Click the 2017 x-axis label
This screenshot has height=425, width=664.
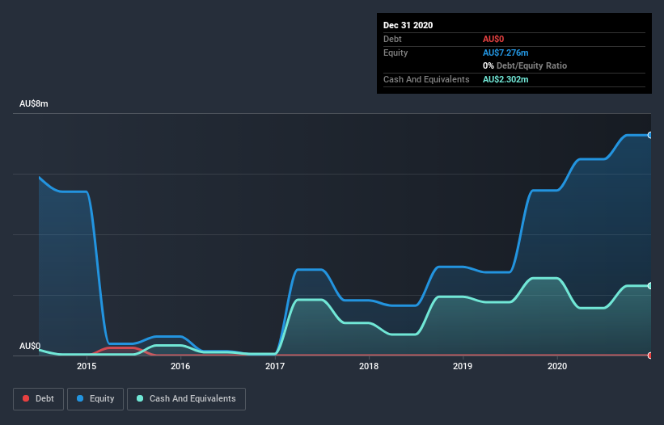(275, 366)
